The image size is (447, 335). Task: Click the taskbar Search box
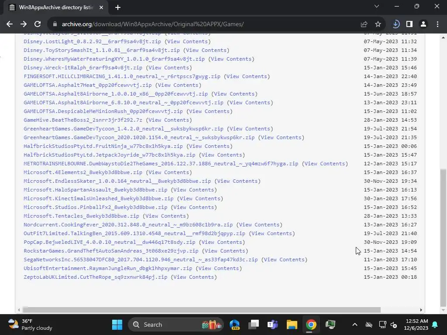[176, 325]
